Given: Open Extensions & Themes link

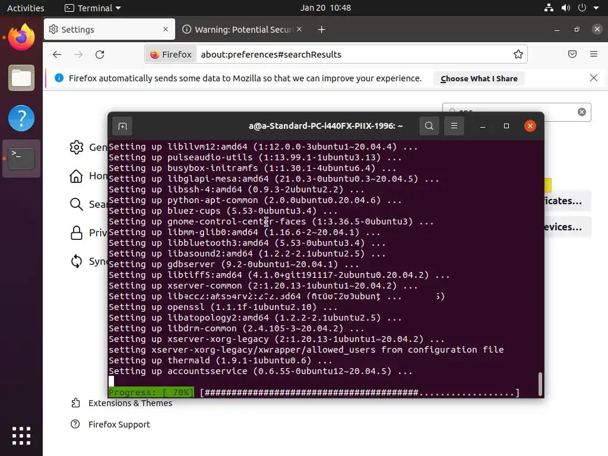Looking at the screenshot, I should (x=121, y=403).
